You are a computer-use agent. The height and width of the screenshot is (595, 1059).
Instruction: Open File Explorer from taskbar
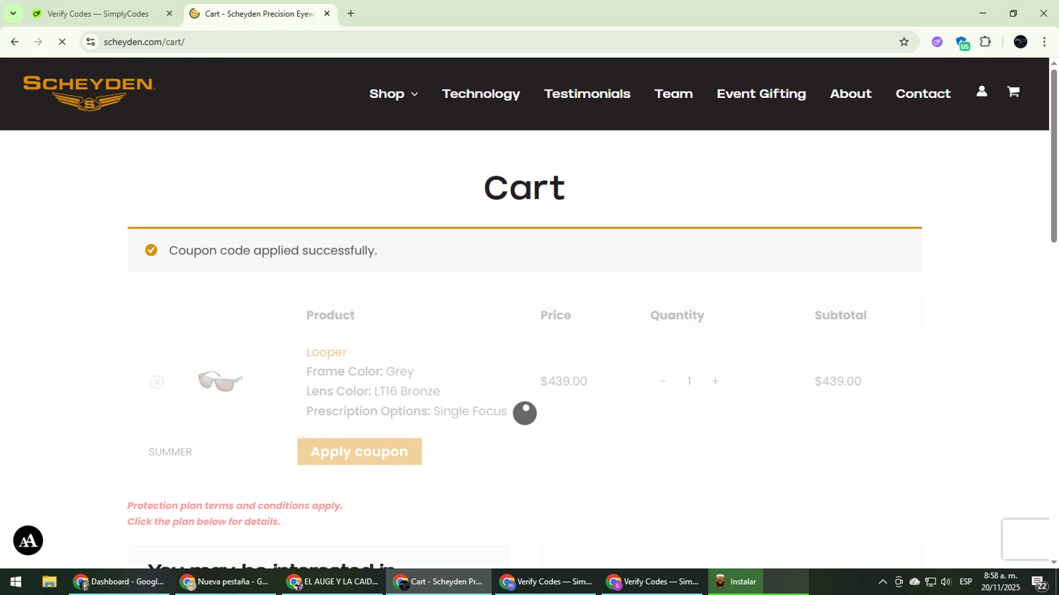click(x=49, y=582)
